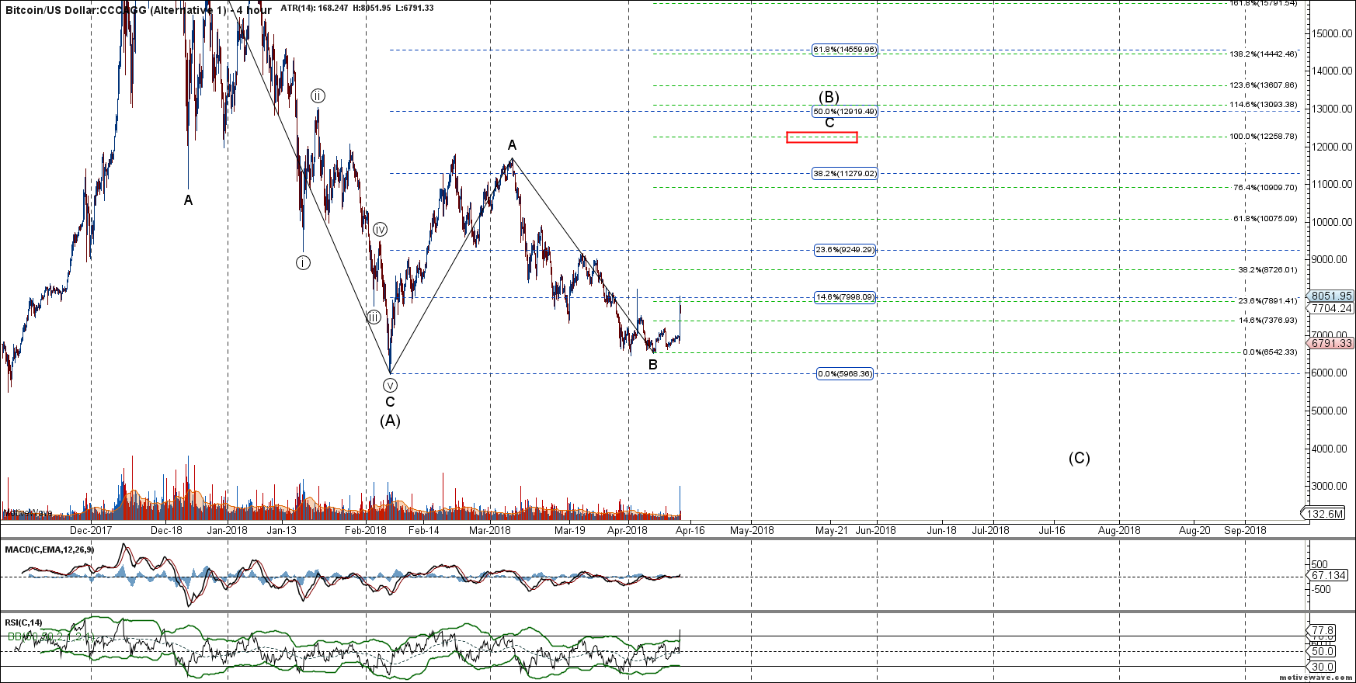Select the 14.6%(7998.09) Fibonacci label

pos(845,296)
